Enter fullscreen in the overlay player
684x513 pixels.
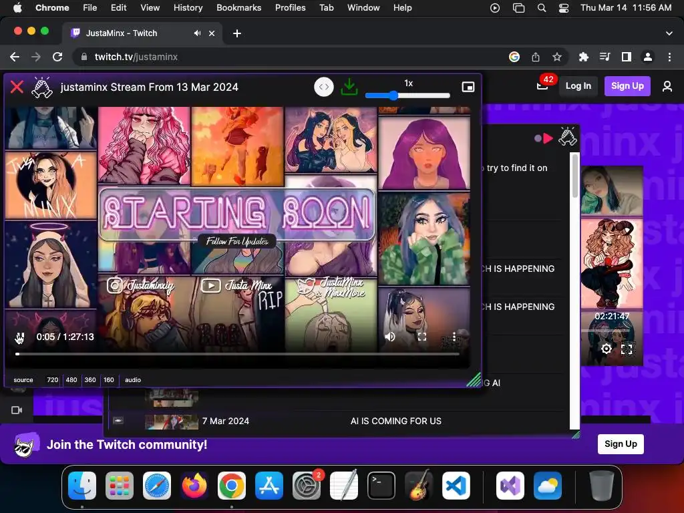(422, 337)
